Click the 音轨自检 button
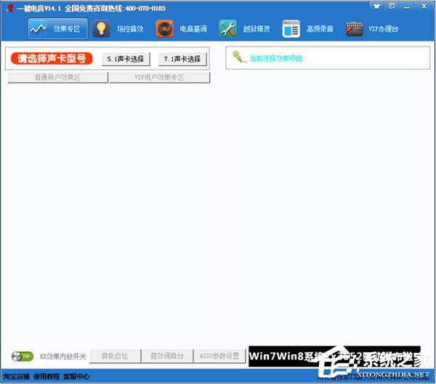The width and height of the screenshot is (436, 384). (115, 356)
